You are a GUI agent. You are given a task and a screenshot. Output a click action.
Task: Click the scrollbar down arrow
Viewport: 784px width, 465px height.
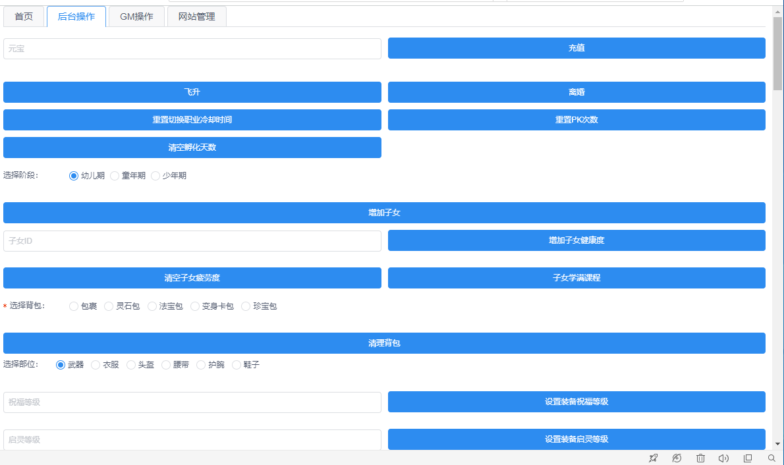click(777, 444)
